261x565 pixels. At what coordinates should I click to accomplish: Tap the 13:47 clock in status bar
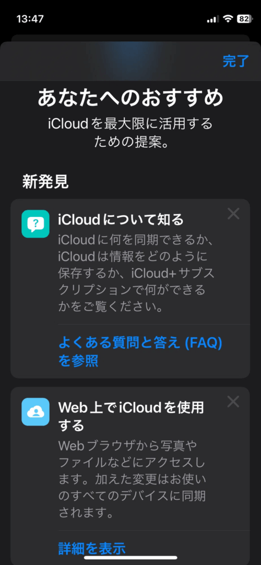29,19
